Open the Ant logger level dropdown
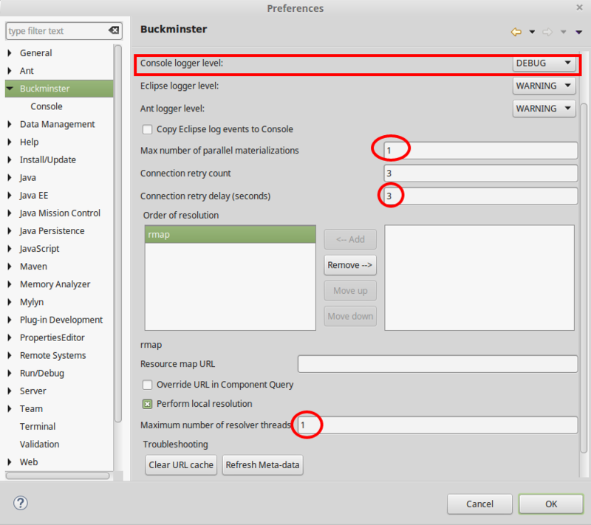 pos(544,109)
